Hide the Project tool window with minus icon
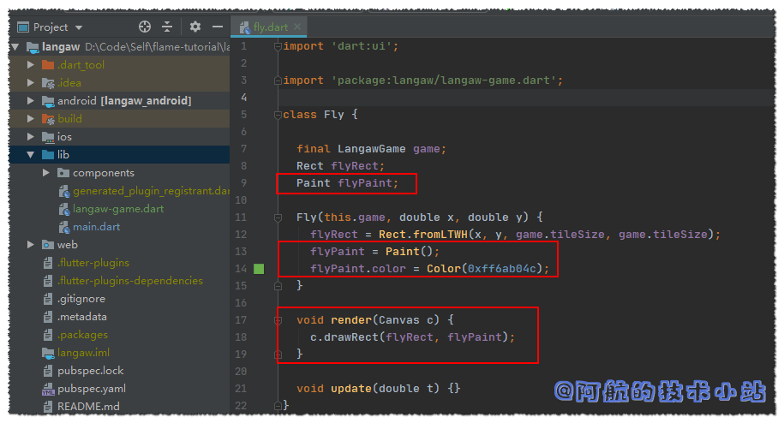 click(218, 27)
